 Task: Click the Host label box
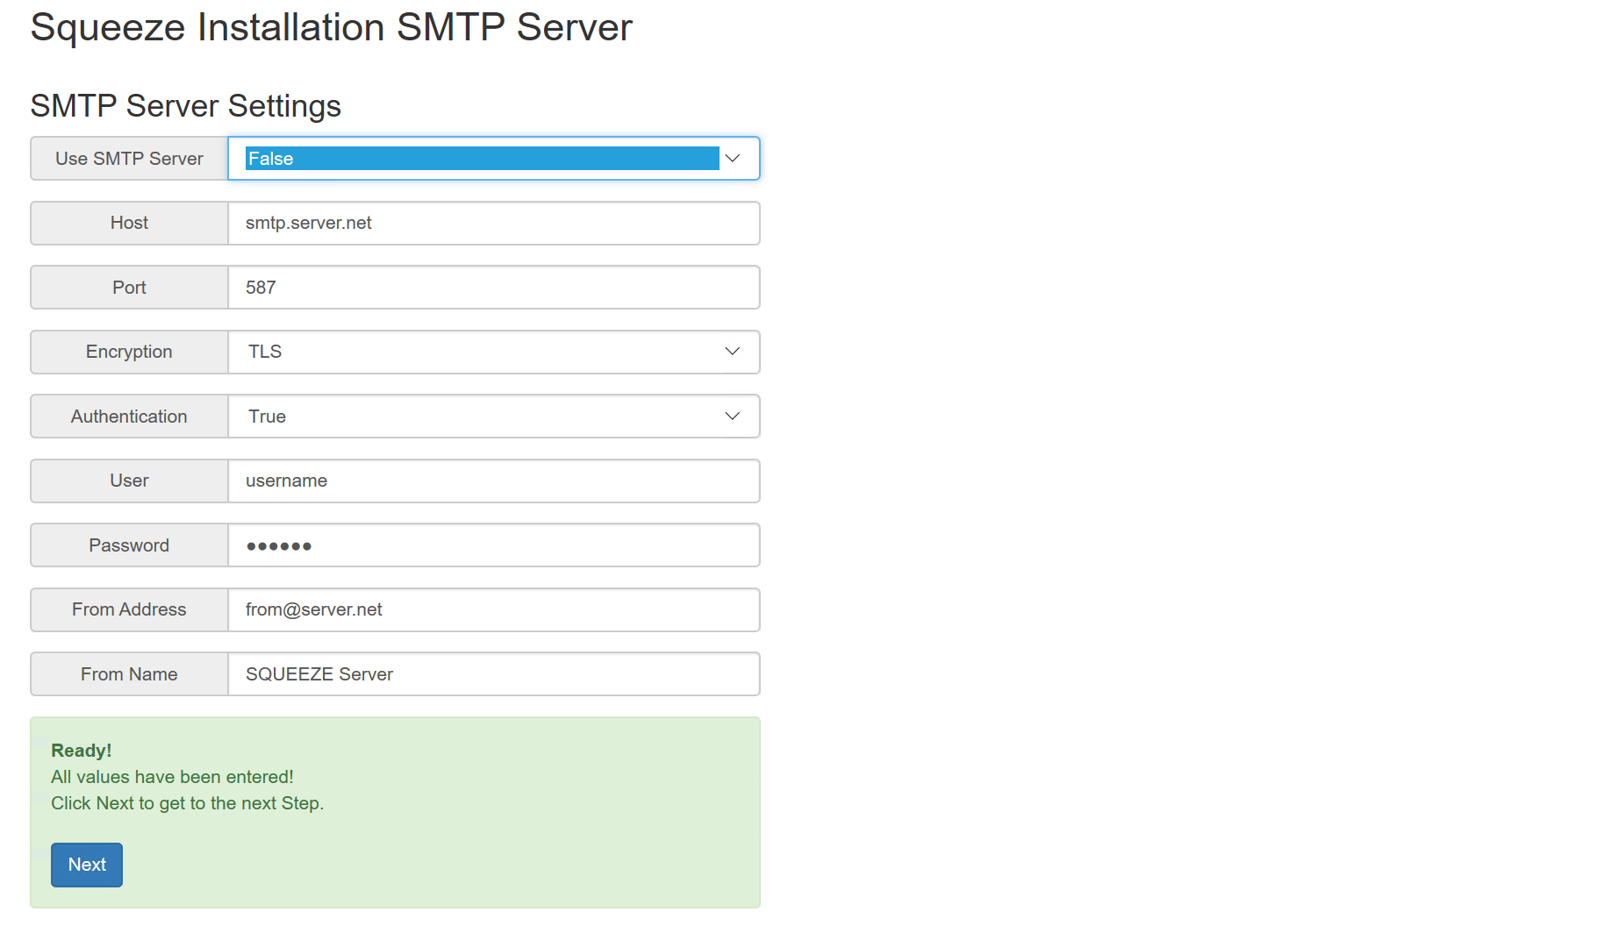(x=129, y=224)
